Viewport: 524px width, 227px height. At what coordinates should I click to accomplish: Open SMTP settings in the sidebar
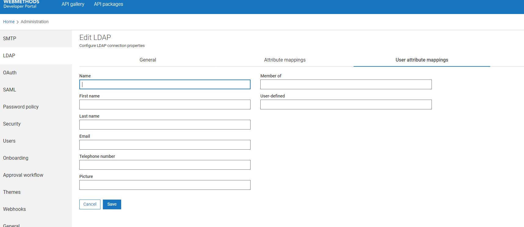pos(10,39)
